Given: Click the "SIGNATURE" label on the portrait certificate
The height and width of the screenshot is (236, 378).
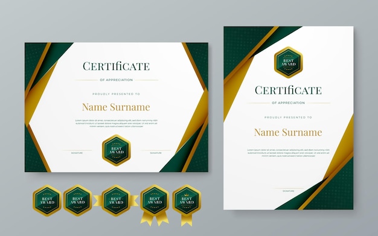Looking at the screenshot, I should tap(288, 191).
